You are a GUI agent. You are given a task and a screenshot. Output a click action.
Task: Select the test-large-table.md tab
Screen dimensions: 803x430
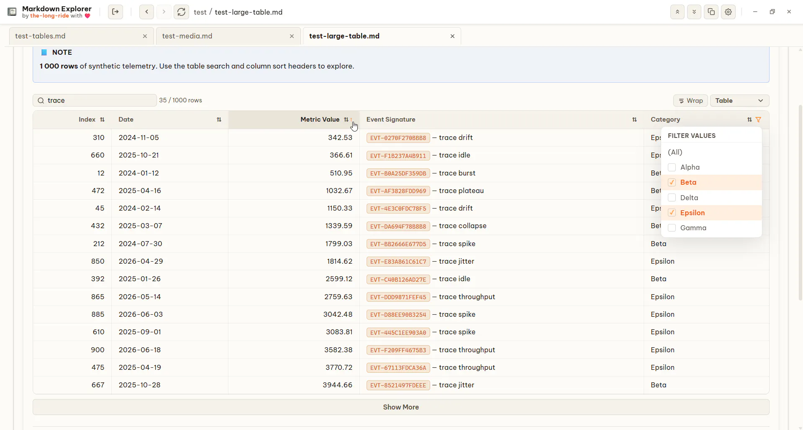[382, 36]
